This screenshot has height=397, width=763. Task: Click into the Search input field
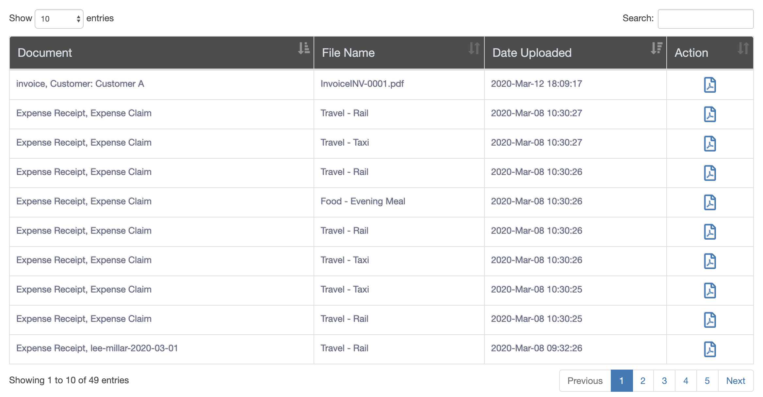click(x=706, y=19)
